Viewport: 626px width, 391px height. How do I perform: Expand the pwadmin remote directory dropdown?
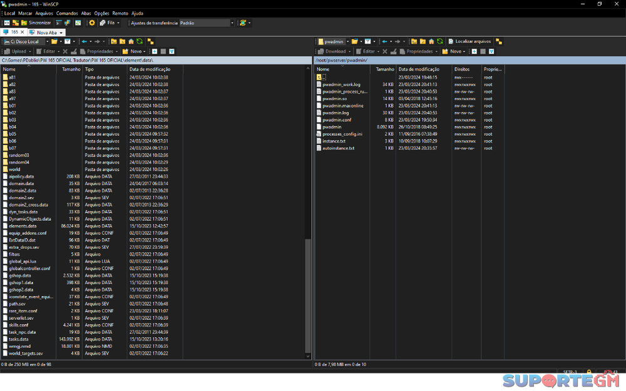click(x=348, y=42)
